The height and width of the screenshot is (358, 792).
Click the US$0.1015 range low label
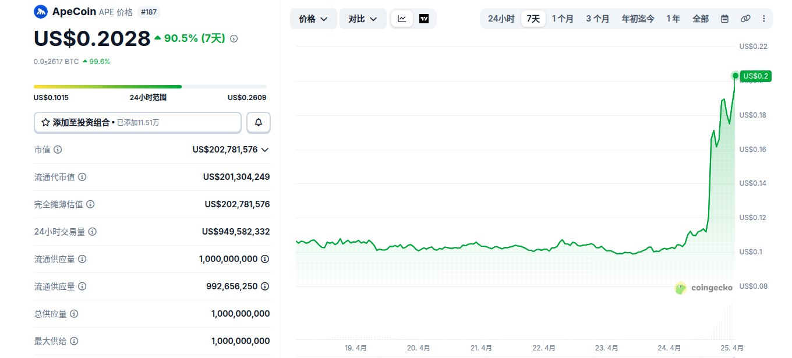[51, 98]
